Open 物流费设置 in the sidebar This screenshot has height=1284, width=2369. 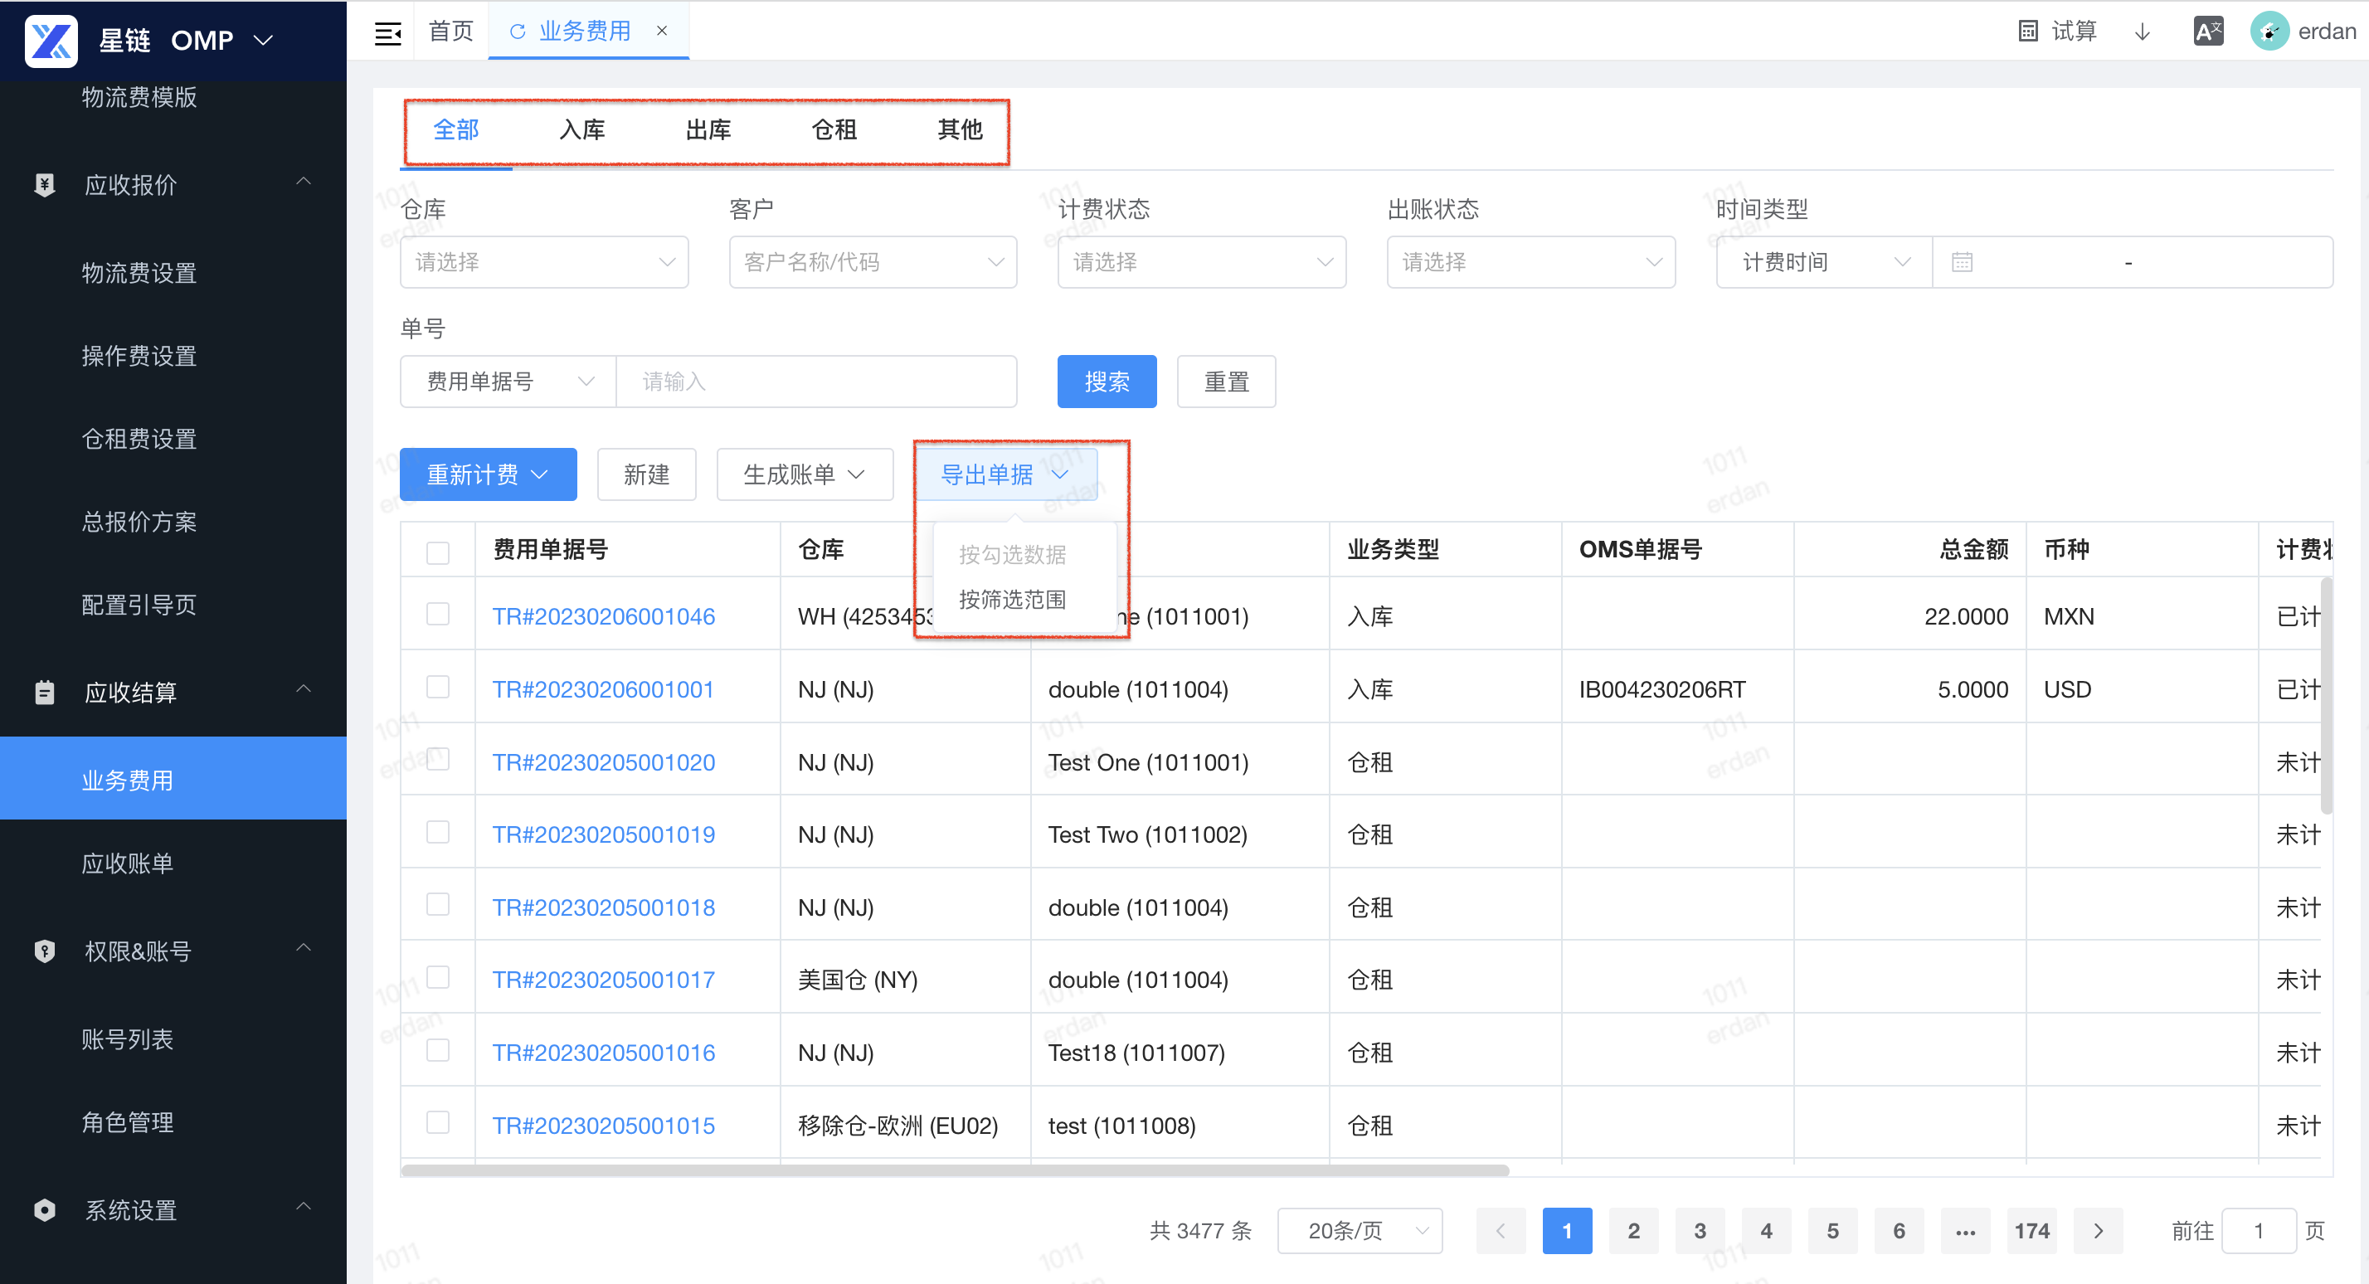click(139, 272)
